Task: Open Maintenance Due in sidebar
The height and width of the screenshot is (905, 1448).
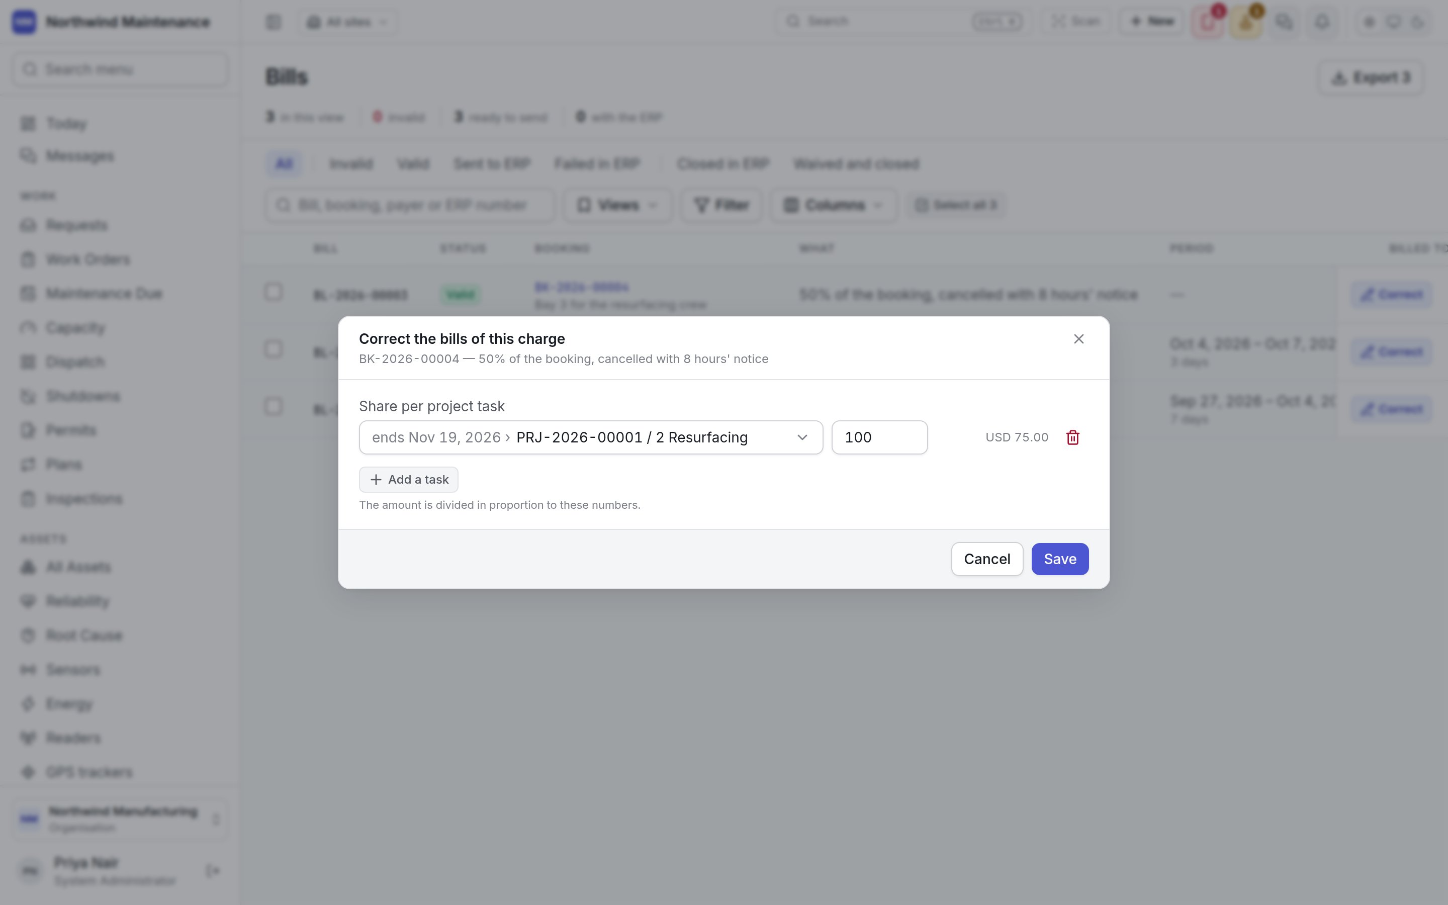Action: click(120, 293)
